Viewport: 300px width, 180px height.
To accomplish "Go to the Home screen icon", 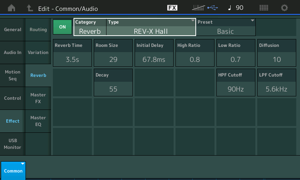I will click(12, 8).
